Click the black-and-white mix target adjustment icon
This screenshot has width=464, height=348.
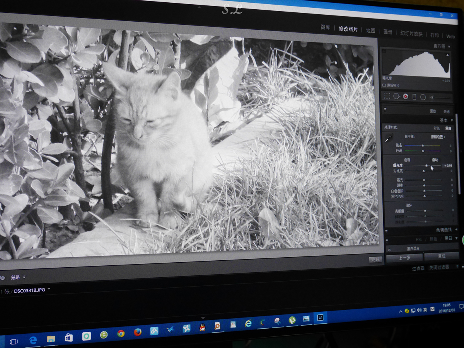tap(389, 250)
